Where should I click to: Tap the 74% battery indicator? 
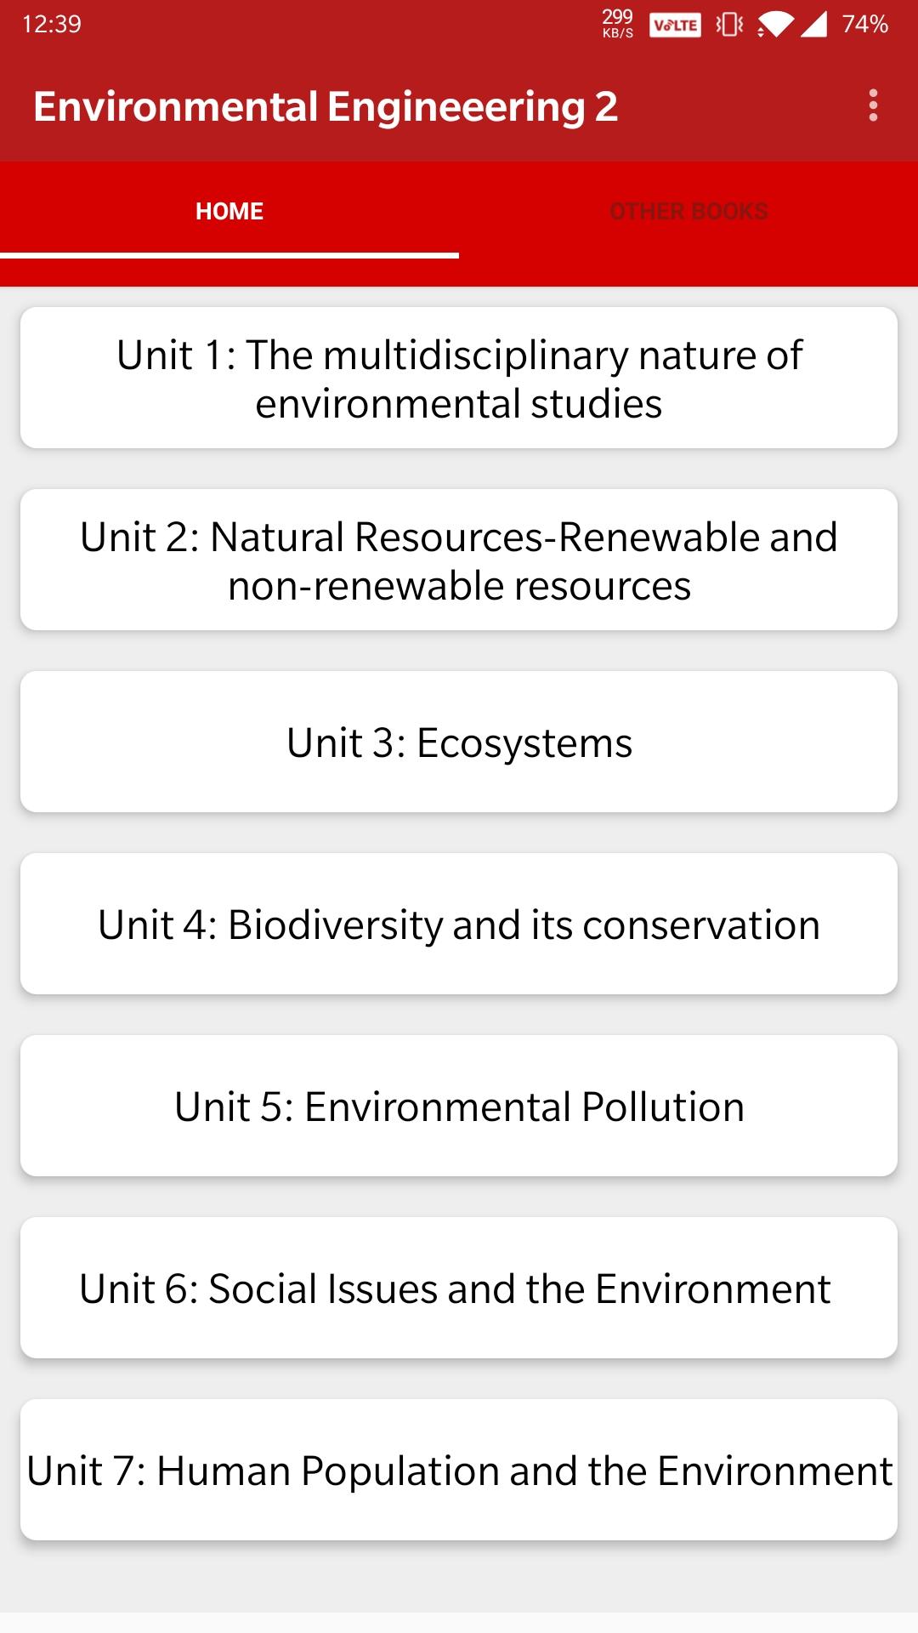865,25
